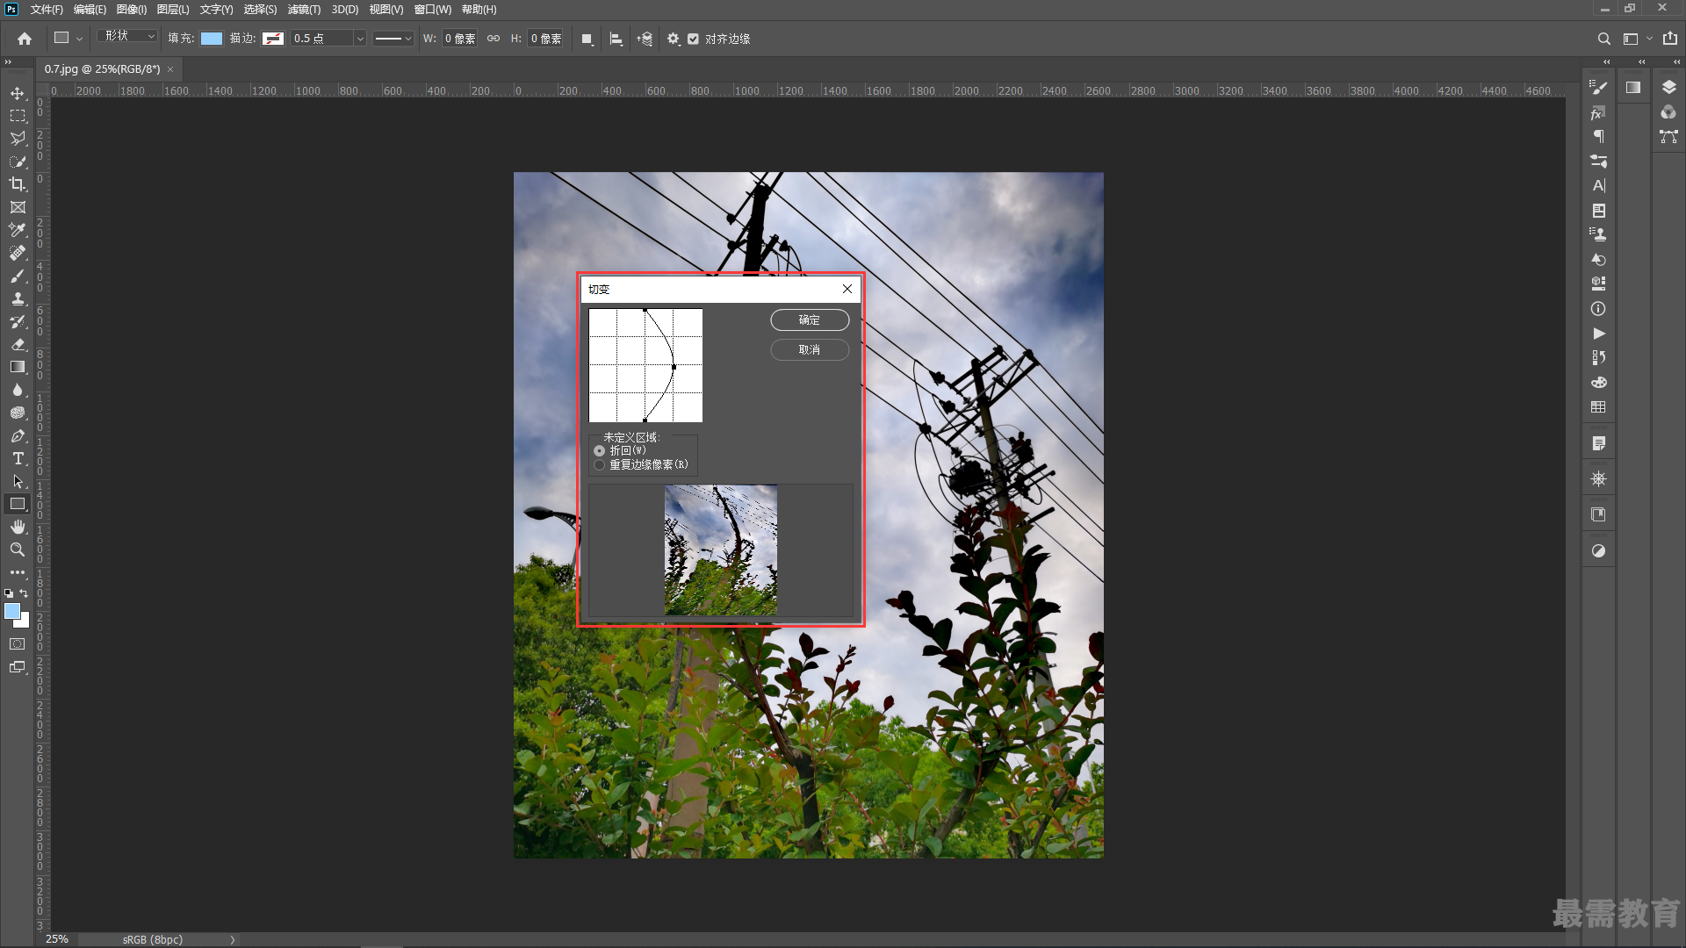Select the History Brush tool

pyautogui.click(x=18, y=321)
